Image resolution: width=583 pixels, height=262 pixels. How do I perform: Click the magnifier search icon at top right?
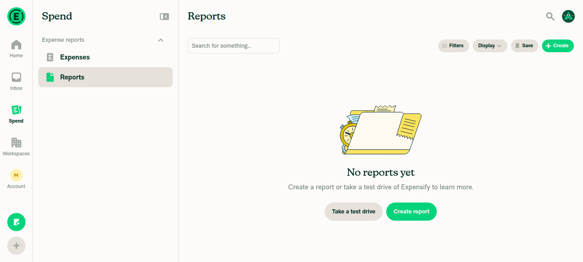pyautogui.click(x=550, y=16)
